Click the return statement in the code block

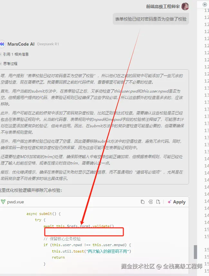point(58,257)
